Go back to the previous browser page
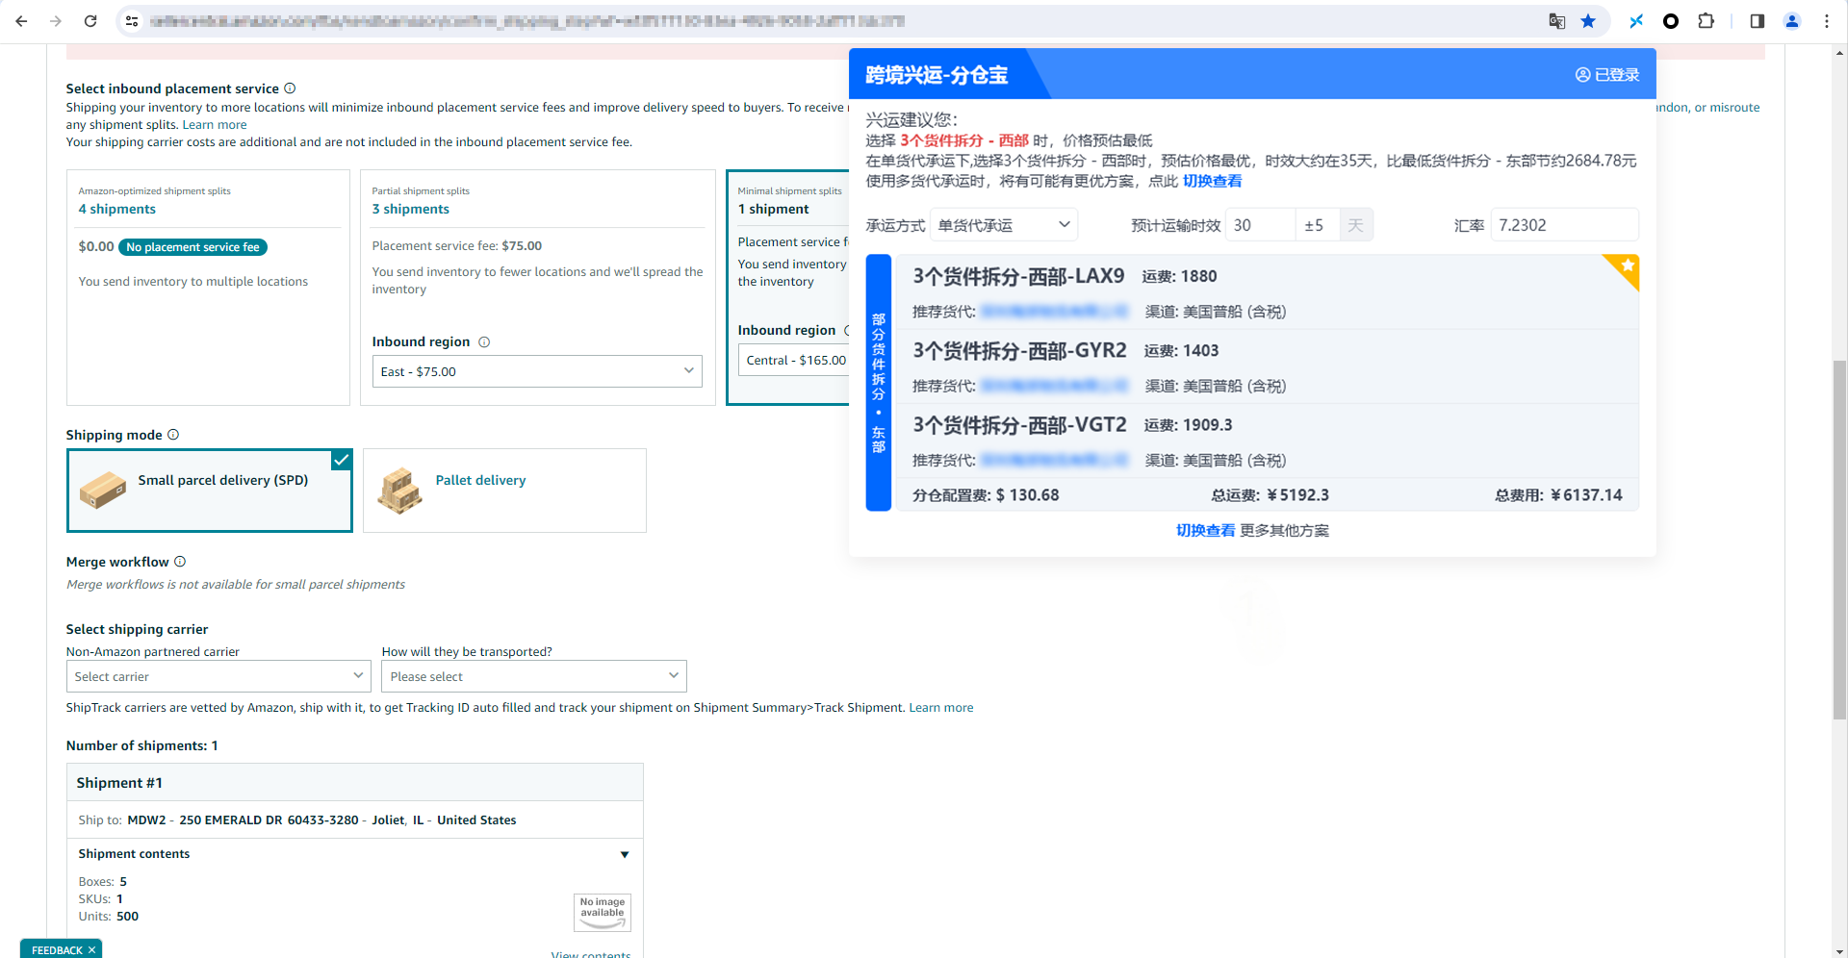Image resolution: width=1848 pixels, height=958 pixels. (21, 21)
